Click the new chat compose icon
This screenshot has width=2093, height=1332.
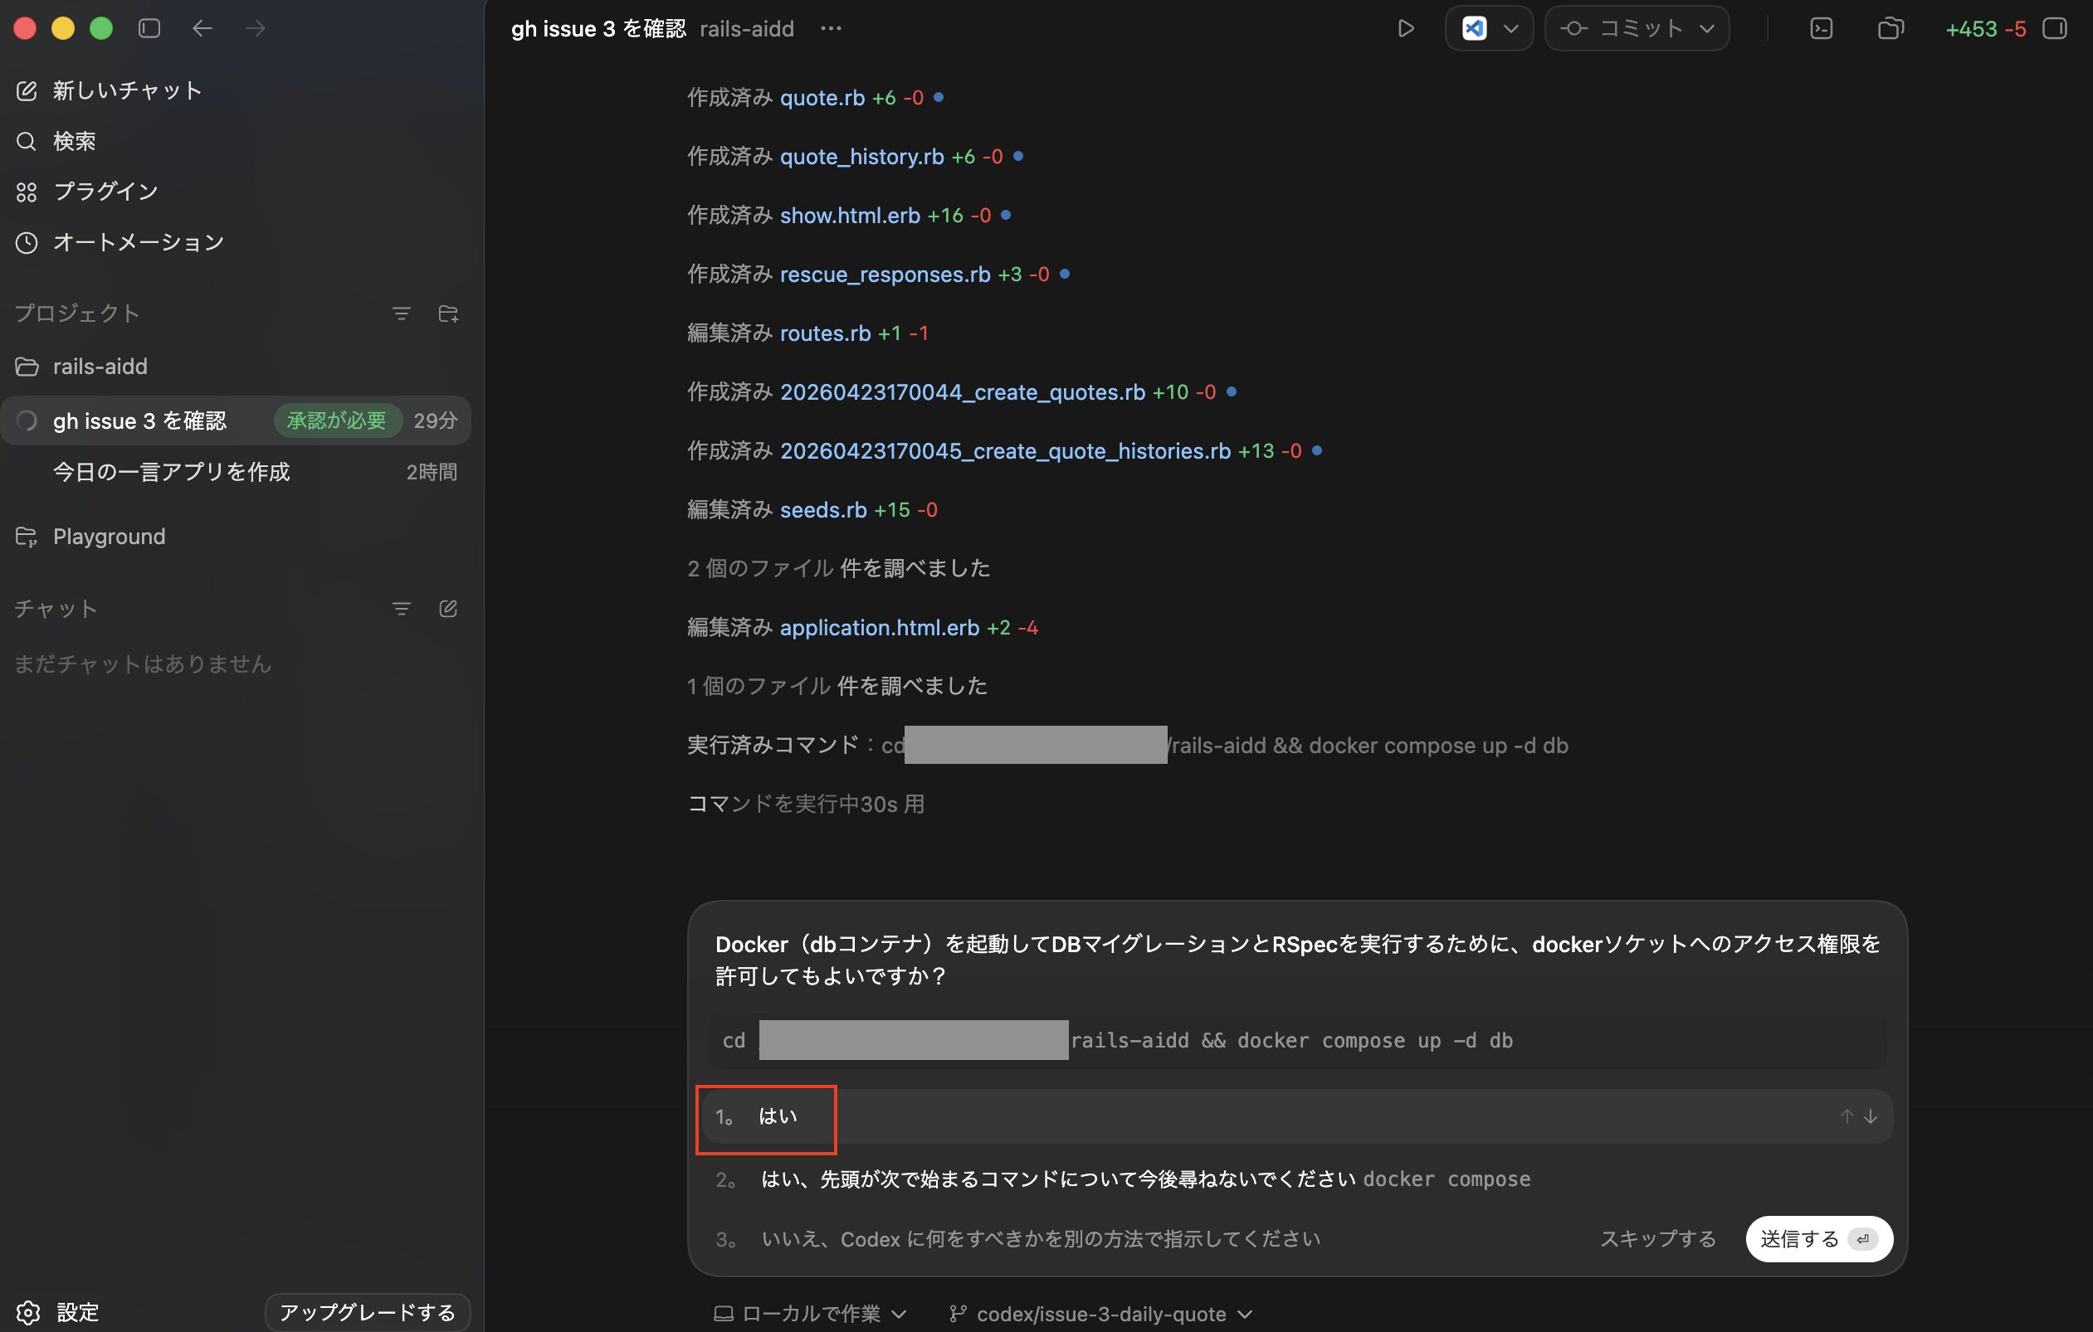[27, 90]
